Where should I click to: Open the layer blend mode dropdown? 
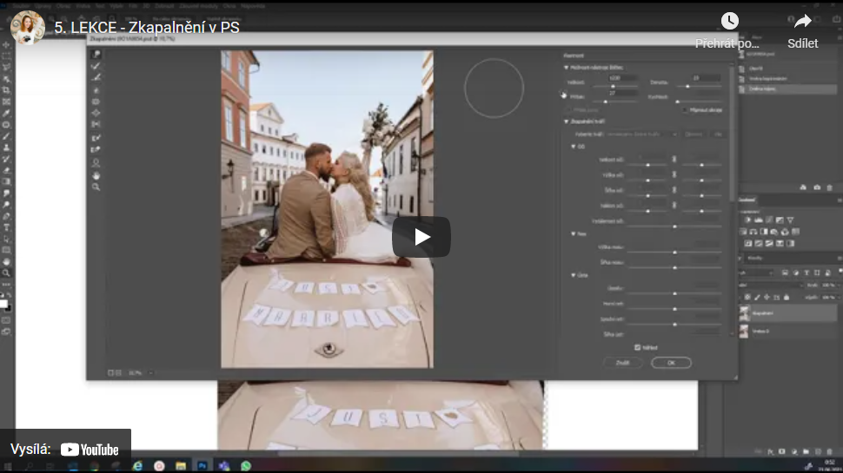pos(770,285)
